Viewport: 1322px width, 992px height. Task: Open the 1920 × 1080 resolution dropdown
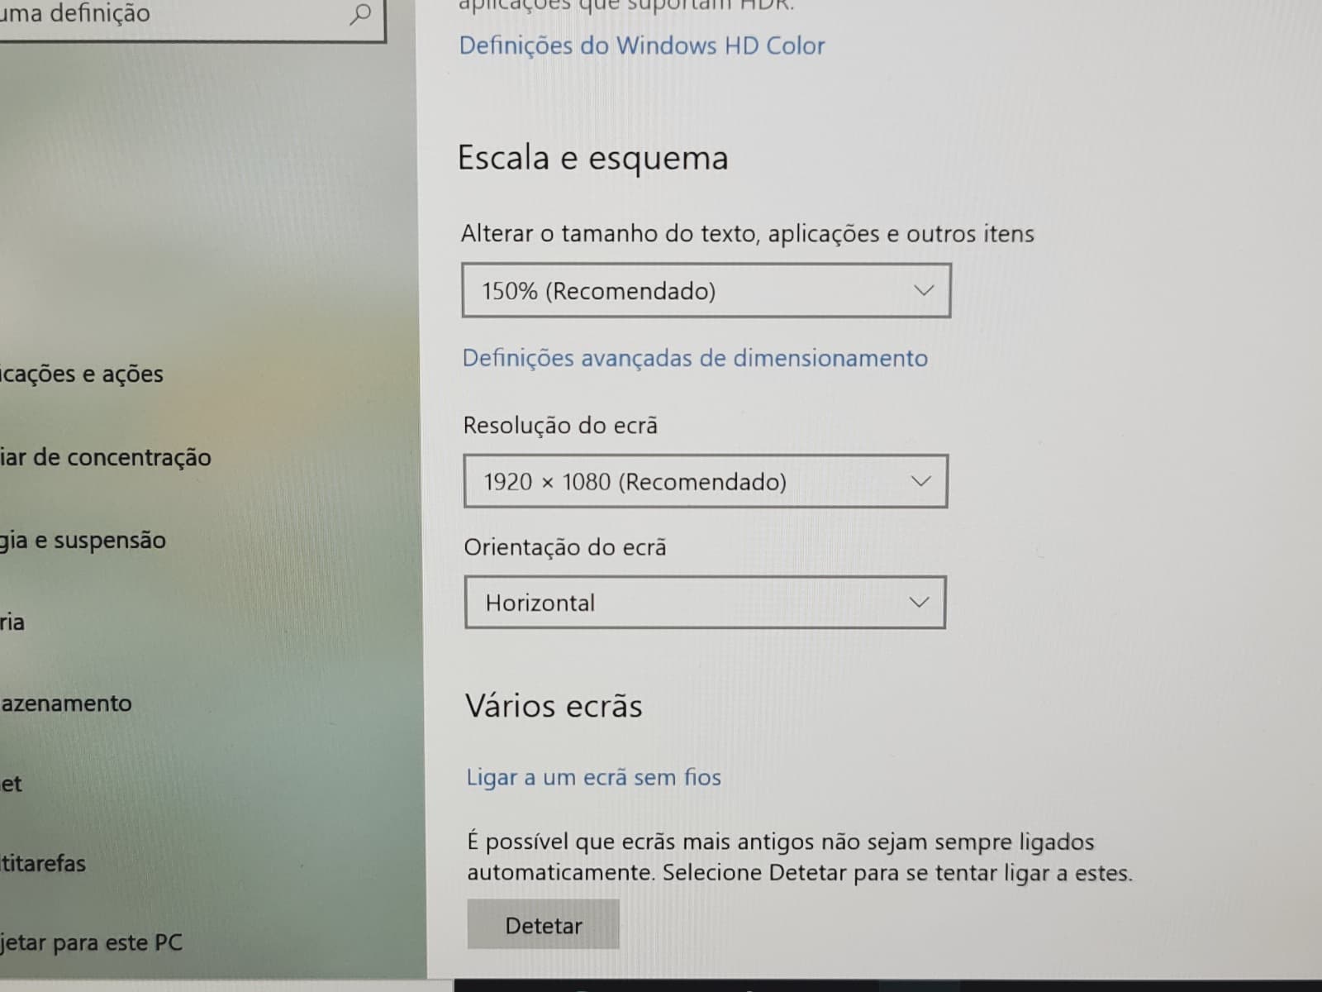[x=706, y=481]
